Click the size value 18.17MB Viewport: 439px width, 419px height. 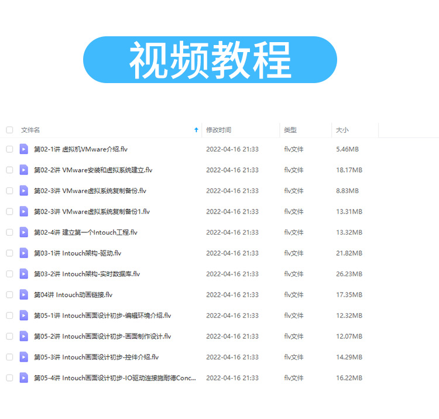click(x=349, y=170)
